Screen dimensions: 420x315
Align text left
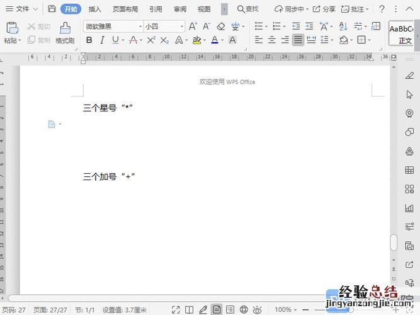coord(258,40)
